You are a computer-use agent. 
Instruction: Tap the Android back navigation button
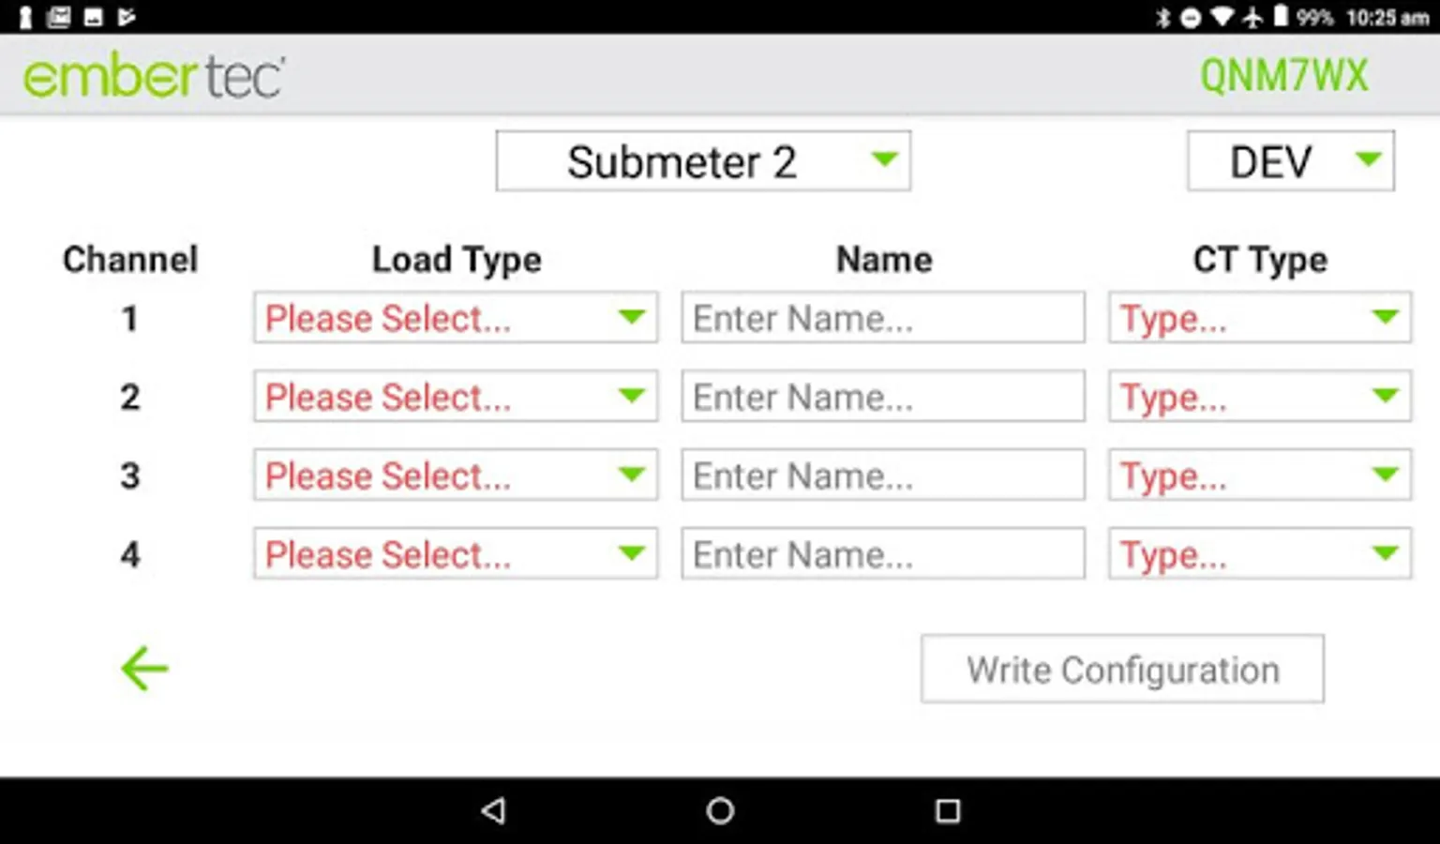494,810
